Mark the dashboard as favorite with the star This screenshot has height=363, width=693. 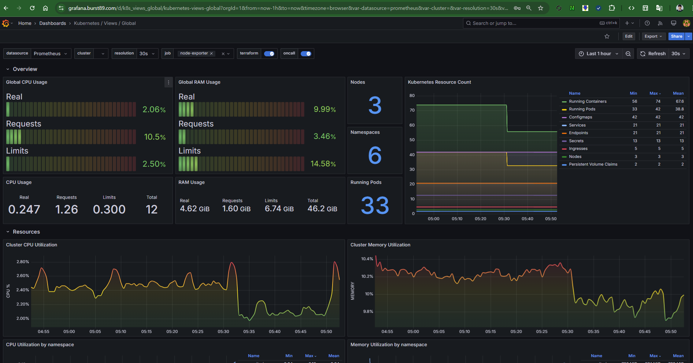[x=607, y=36]
